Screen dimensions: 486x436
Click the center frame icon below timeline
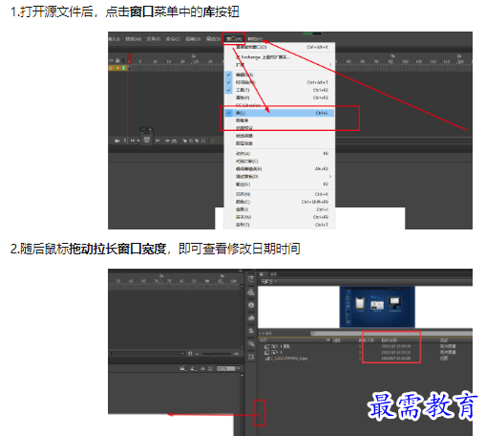tap(167, 141)
